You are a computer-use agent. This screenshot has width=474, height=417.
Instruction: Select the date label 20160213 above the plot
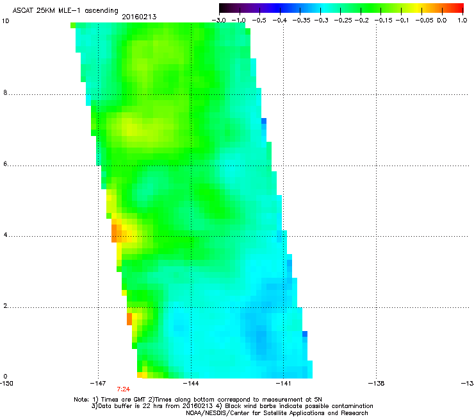pyautogui.click(x=139, y=17)
